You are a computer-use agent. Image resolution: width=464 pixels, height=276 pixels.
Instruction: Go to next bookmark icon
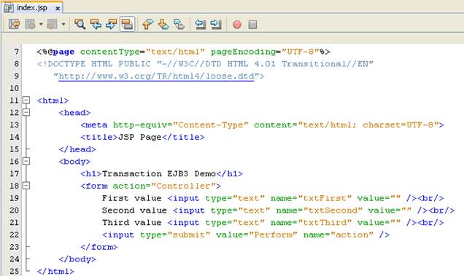[163, 24]
